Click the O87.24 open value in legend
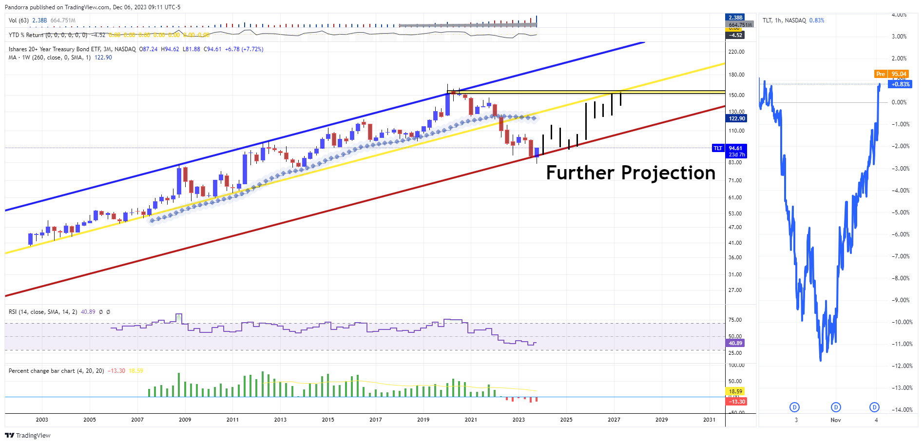This screenshot has height=444, width=923. pyautogui.click(x=148, y=49)
